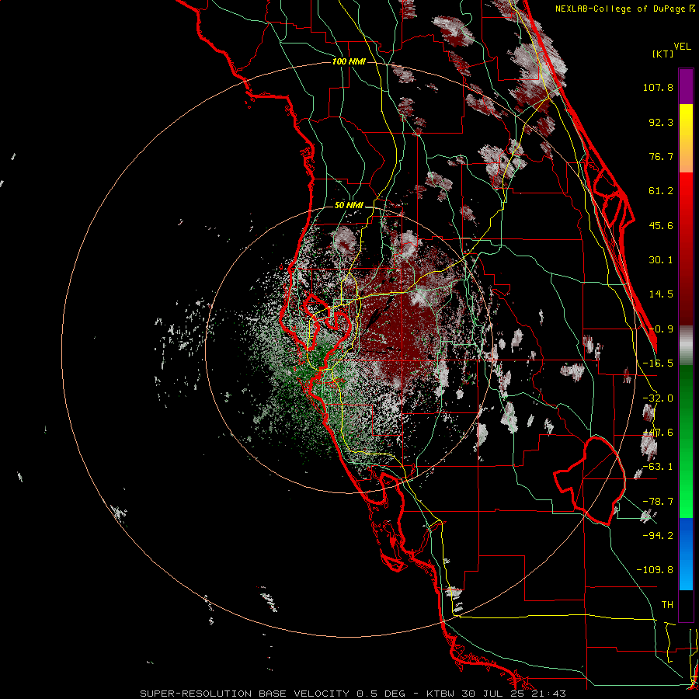Click the 61.2 value on velocity scale
This screenshot has width=699, height=699.
click(x=661, y=191)
